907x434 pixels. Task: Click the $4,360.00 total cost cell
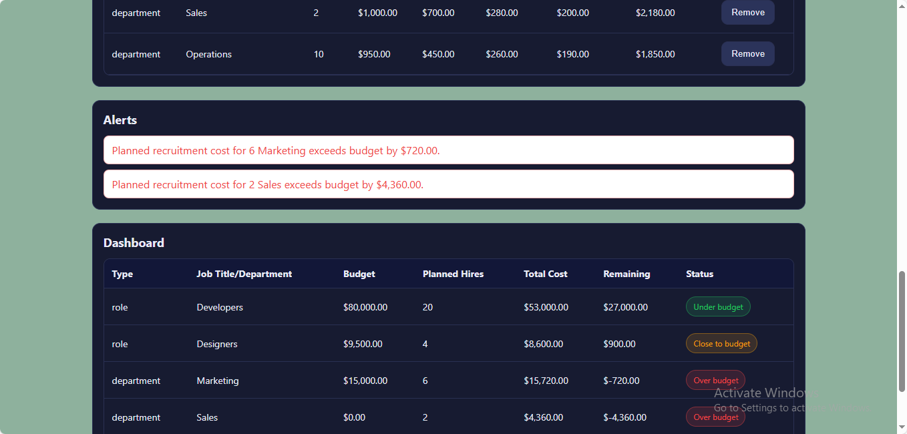(543, 417)
